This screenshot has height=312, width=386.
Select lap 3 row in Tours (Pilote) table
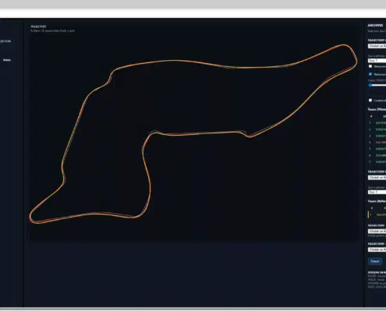click(x=377, y=136)
